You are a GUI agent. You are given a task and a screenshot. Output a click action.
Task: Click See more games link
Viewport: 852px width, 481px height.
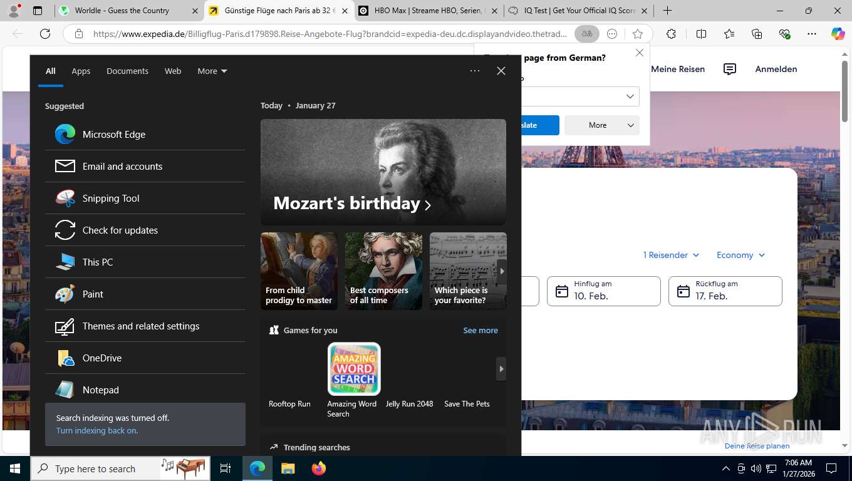pos(481,330)
